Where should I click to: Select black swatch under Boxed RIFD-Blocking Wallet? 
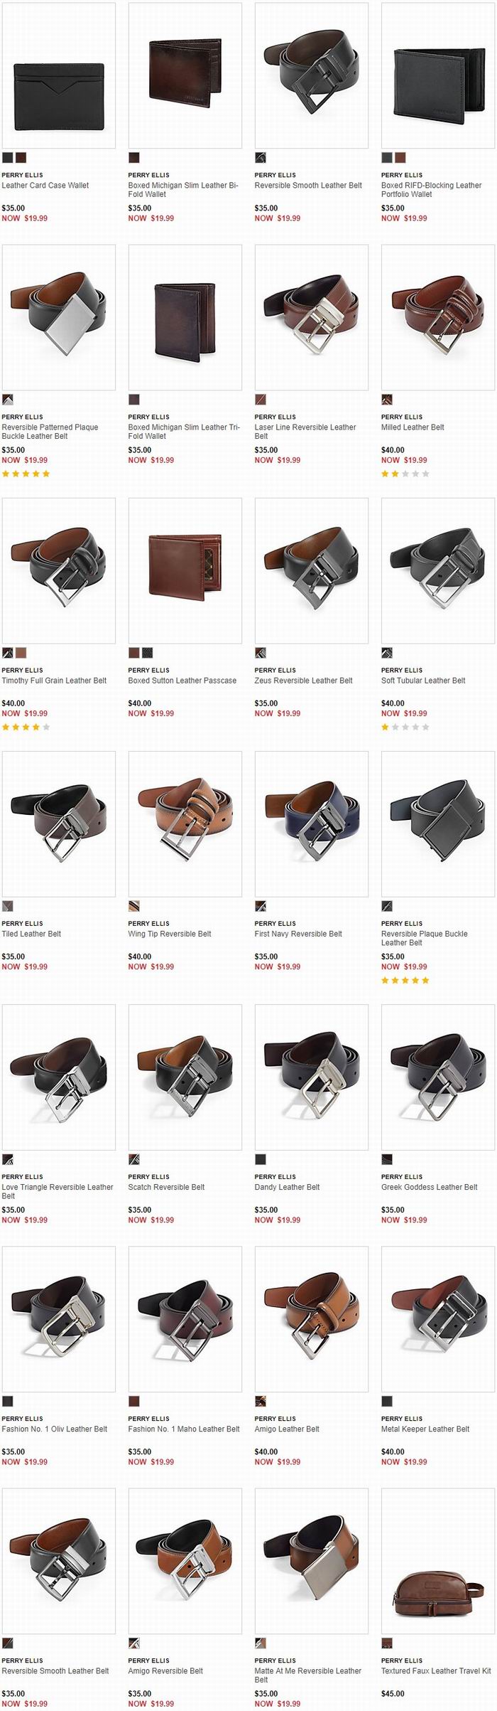387,158
